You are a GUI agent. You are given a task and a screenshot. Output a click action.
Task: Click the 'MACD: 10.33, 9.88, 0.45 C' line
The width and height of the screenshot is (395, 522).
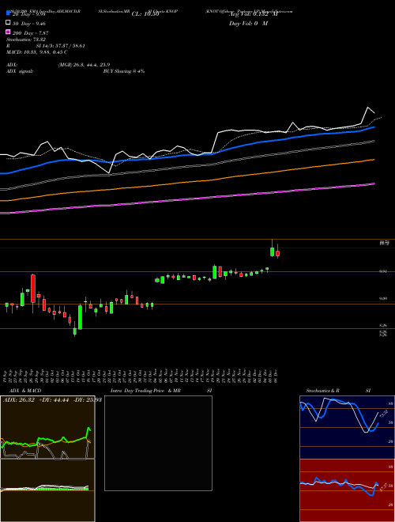tap(37, 52)
